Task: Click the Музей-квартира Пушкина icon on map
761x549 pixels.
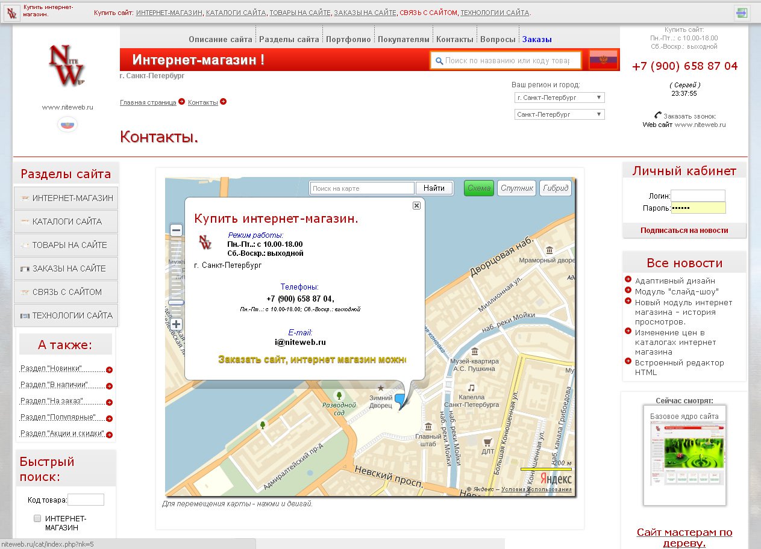Action: [x=475, y=350]
